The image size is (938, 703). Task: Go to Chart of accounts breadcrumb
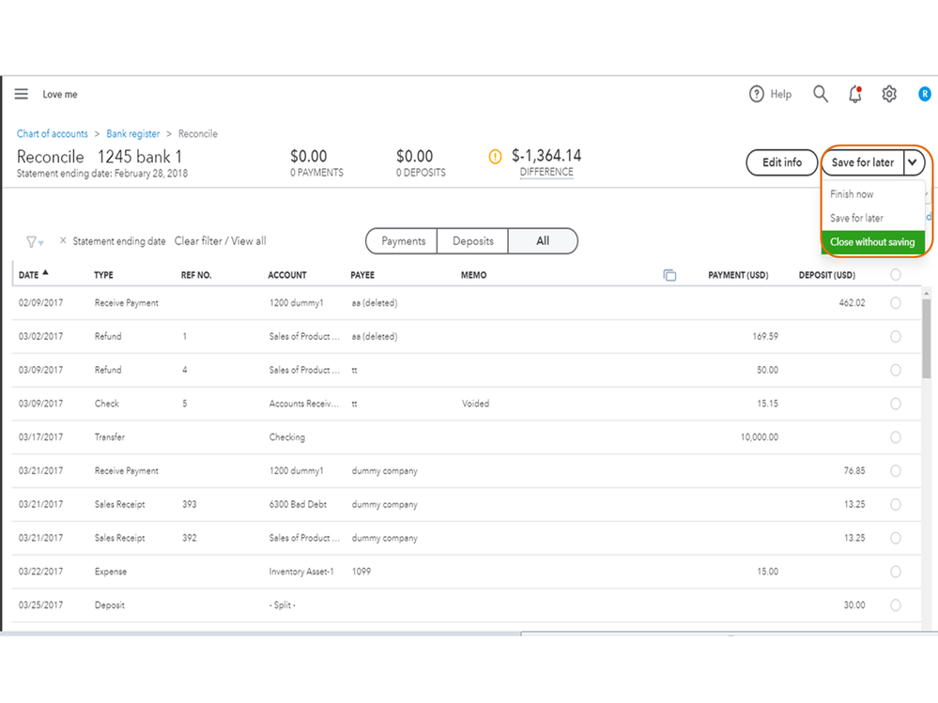(x=52, y=134)
